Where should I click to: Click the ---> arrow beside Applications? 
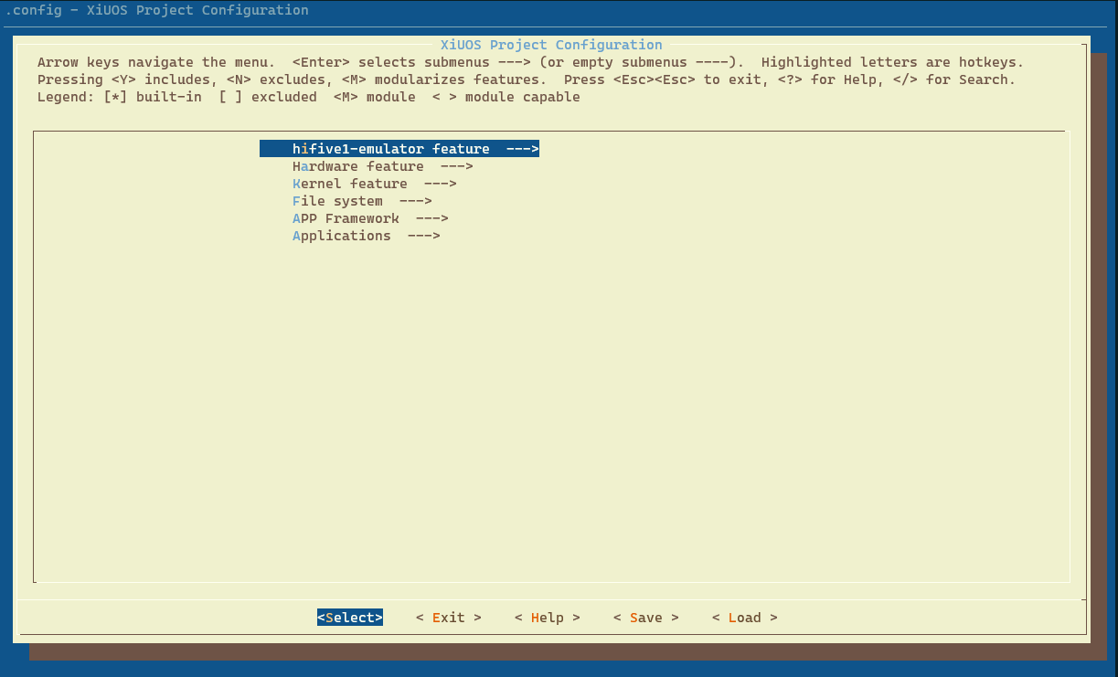(x=423, y=236)
